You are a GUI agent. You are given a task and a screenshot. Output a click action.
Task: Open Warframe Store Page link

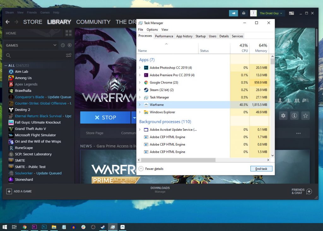coord(95,133)
